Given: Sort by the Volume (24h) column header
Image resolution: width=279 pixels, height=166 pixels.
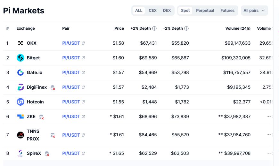Looking at the screenshot, I should [238, 28].
